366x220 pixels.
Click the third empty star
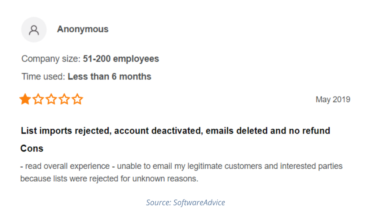(51, 99)
